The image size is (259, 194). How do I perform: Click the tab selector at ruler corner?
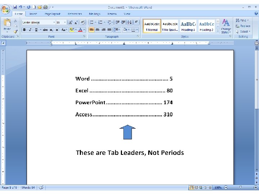pyautogui.click(x=3, y=43)
